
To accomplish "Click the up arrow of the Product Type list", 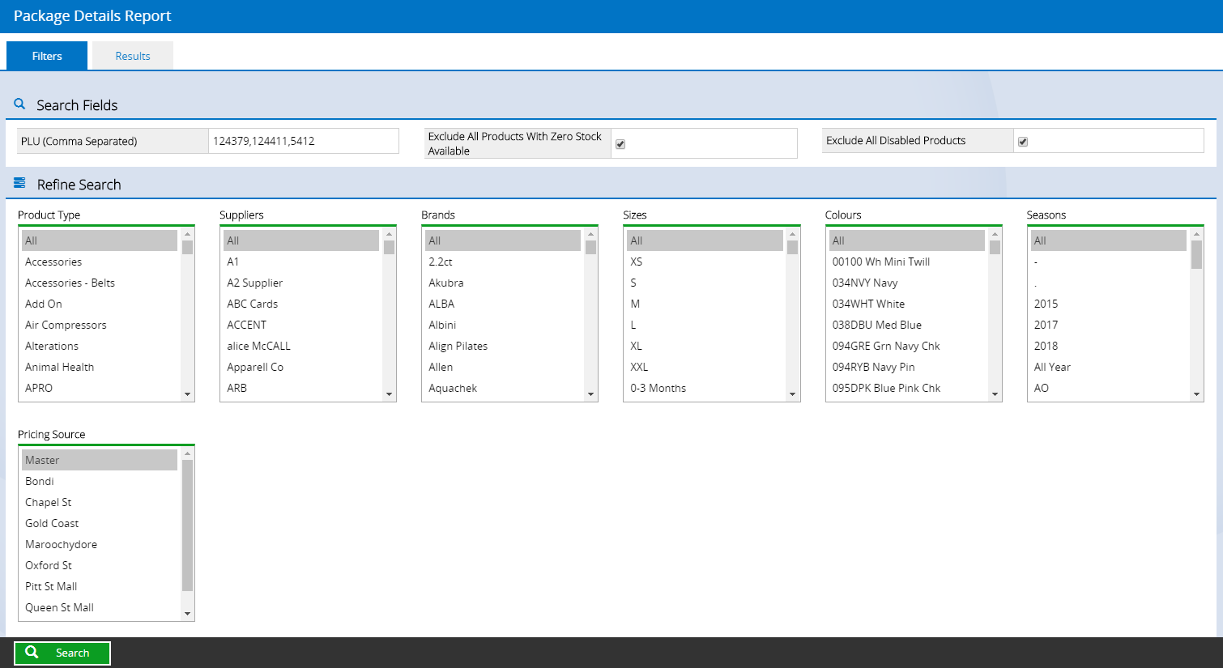I will coord(188,234).
